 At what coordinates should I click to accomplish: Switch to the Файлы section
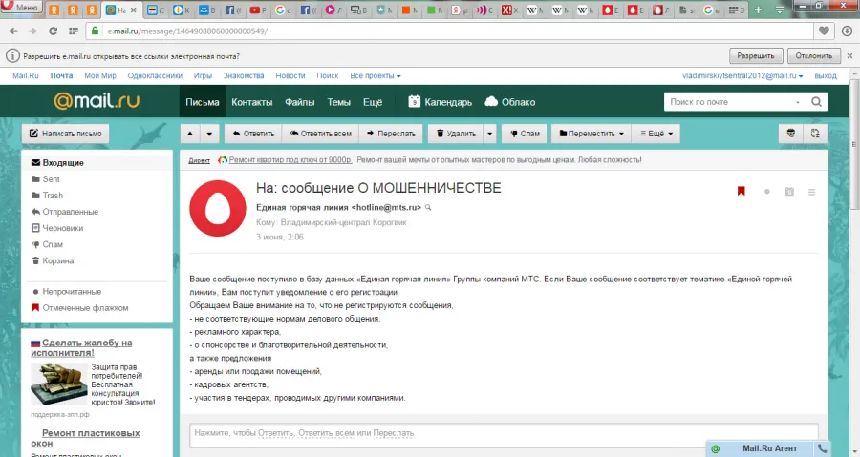coord(299,102)
